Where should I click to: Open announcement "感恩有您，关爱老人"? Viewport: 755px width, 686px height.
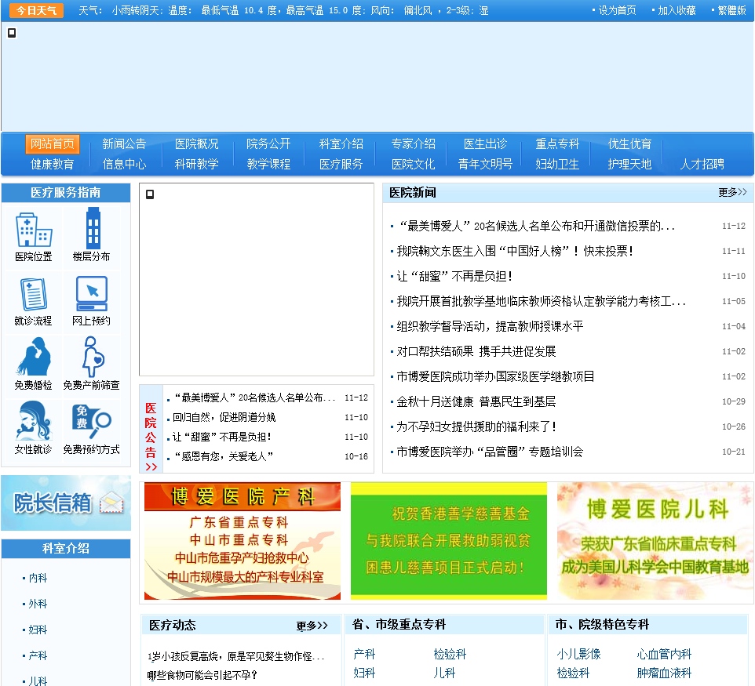[x=224, y=456]
